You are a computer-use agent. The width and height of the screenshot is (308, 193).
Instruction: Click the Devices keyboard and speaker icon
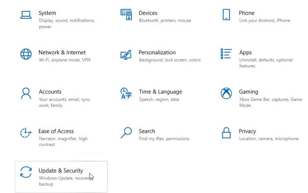tap(126, 15)
